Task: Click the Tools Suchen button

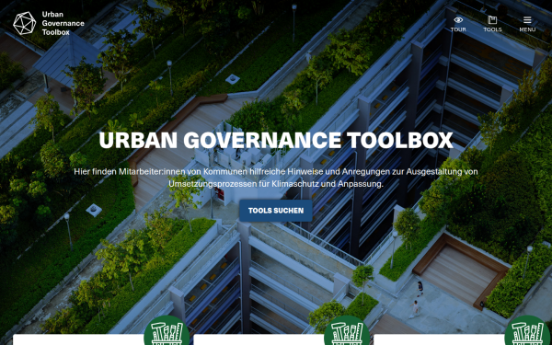Action: [276, 211]
